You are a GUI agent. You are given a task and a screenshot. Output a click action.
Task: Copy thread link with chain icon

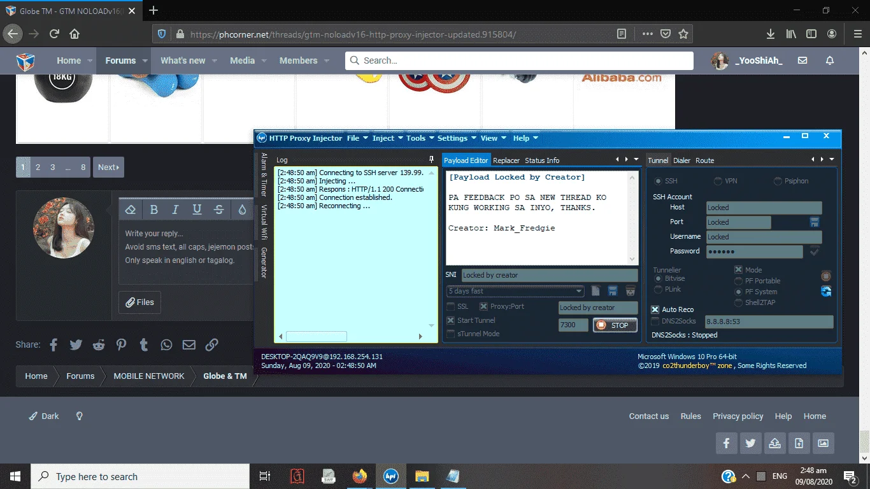212,344
